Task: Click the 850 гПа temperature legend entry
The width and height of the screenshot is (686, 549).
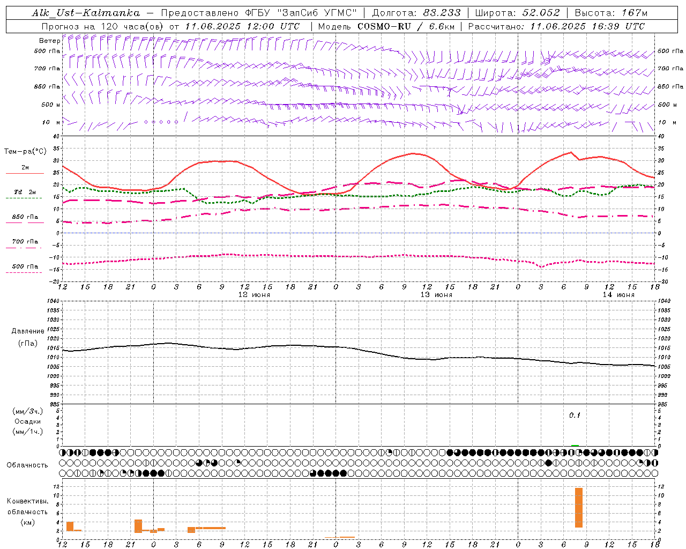Action: (x=25, y=217)
